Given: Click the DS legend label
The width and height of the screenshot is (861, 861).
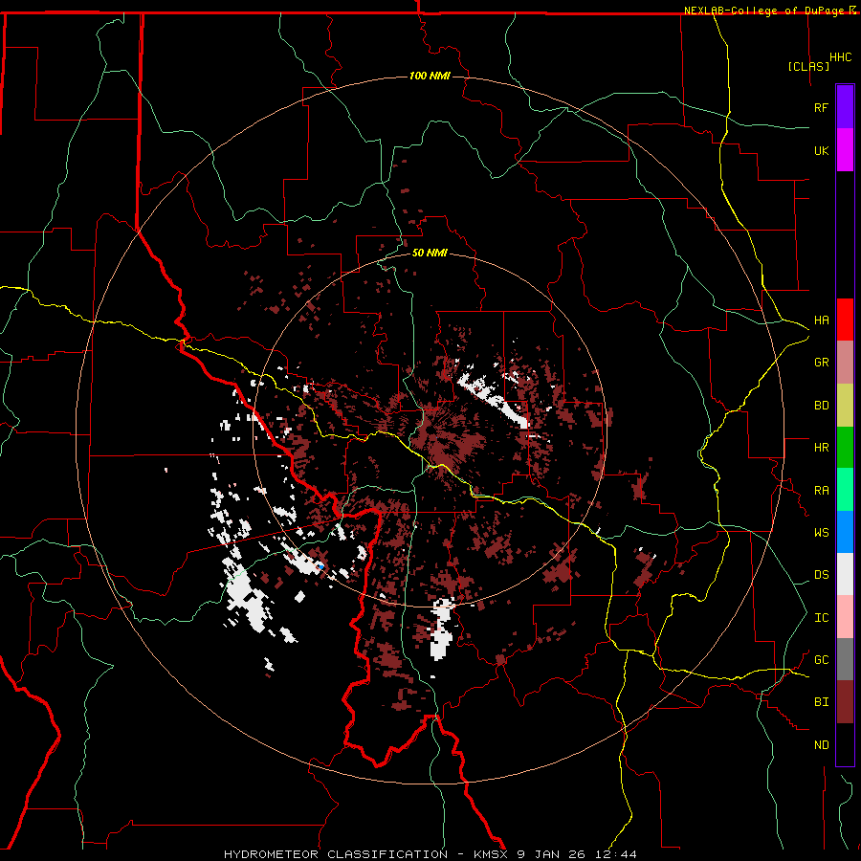Looking at the screenshot, I should 821,575.
